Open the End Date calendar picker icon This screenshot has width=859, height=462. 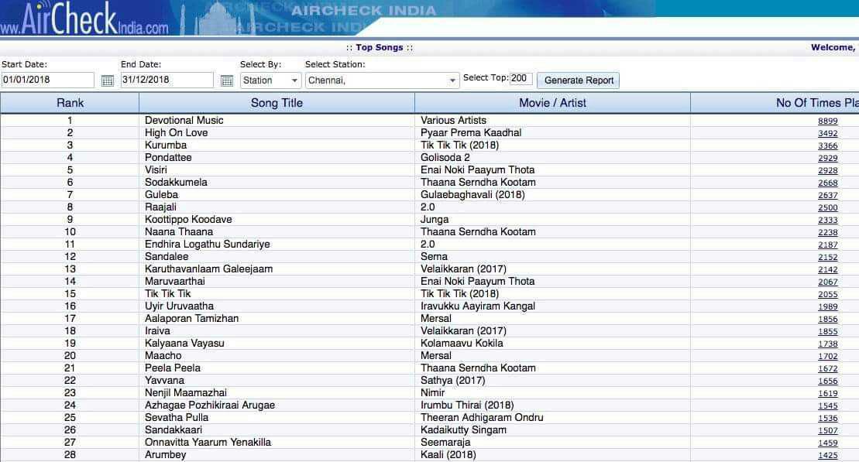tap(227, 81)
